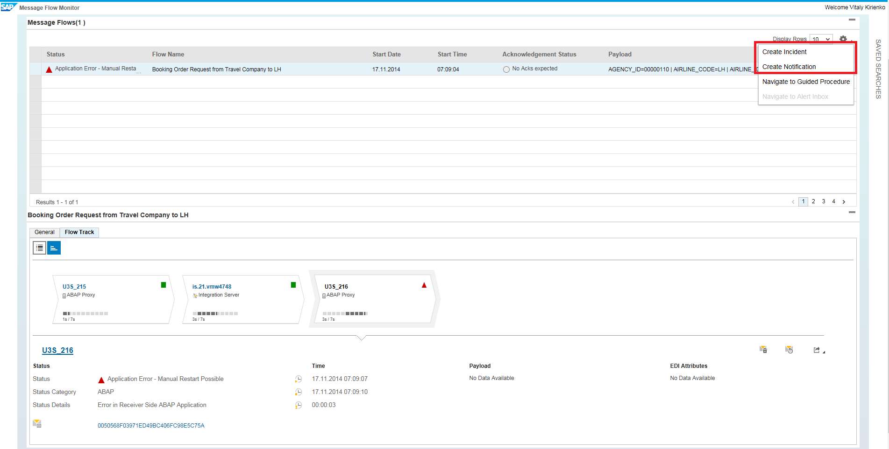Click red error triangle in table row status
889x449 pixels.
click(x=49, y=69)
